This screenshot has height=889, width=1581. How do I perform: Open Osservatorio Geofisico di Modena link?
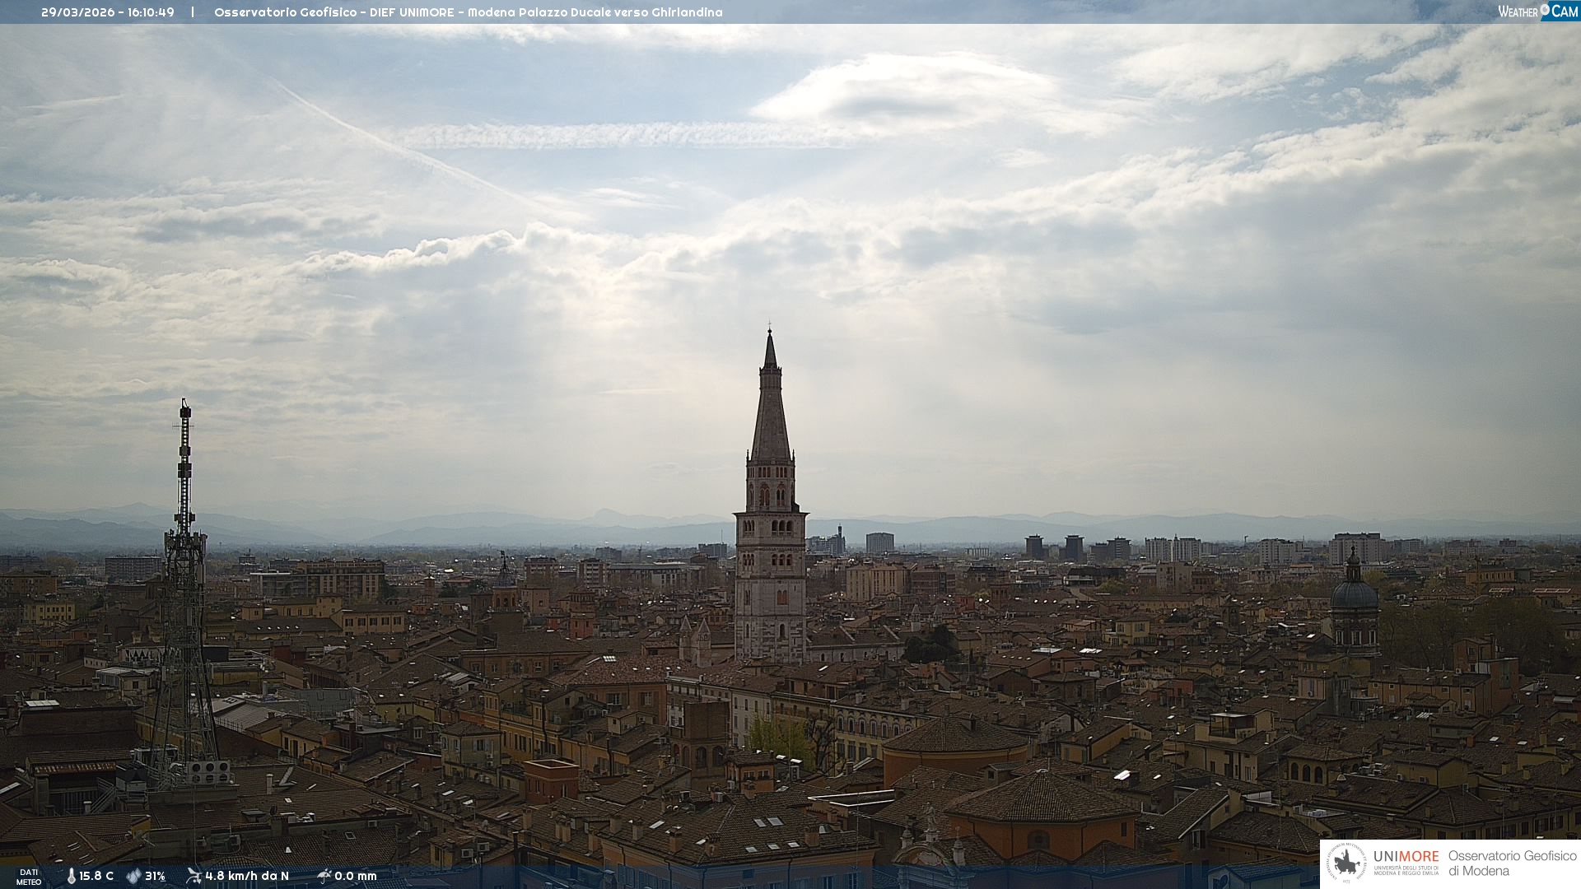tap(1512, 863)
